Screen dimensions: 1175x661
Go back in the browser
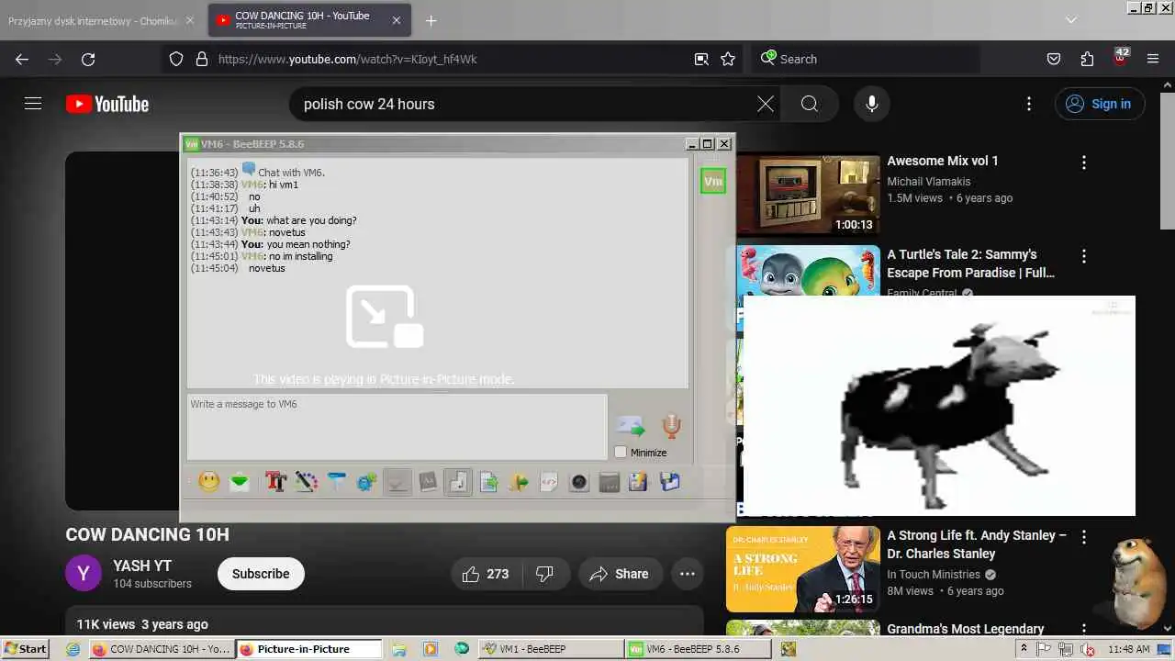[22, 59]
